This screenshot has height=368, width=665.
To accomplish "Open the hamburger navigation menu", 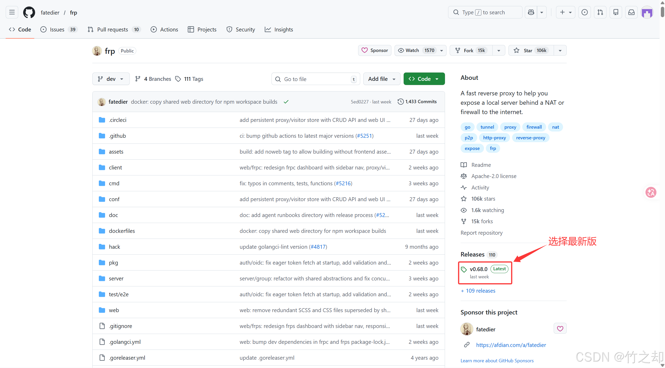I will [x=12, y=12].
